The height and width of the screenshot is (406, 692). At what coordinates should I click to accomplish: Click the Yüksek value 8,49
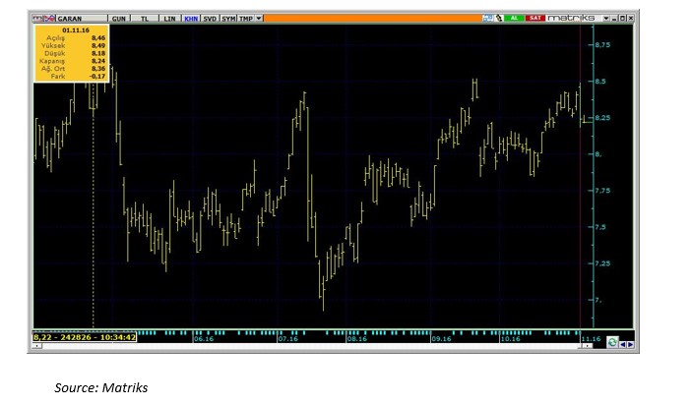98,45
